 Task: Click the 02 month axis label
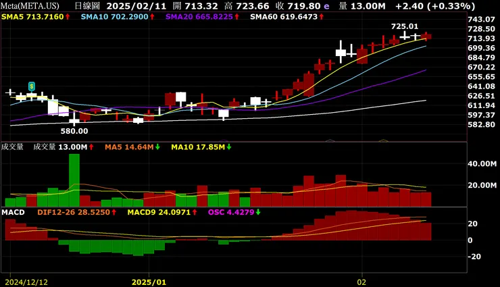point(361,282)
